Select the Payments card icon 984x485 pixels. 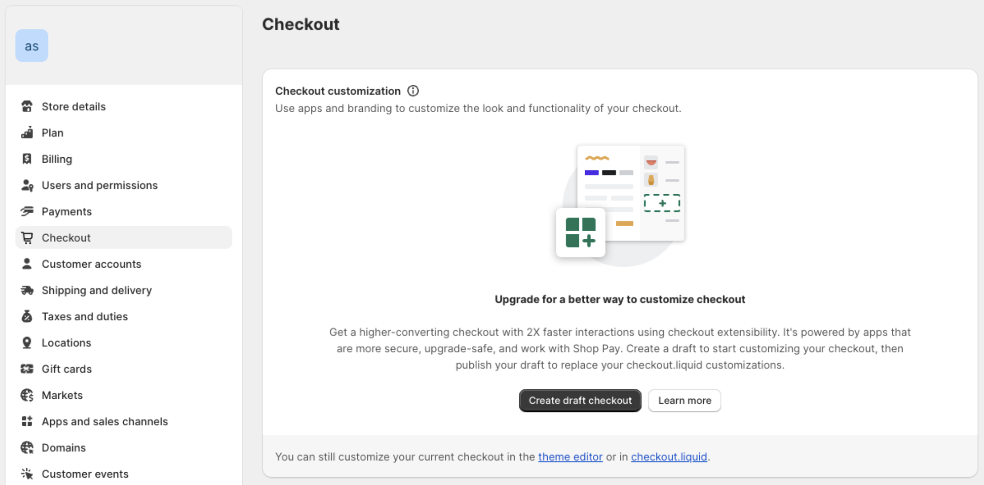27,211
